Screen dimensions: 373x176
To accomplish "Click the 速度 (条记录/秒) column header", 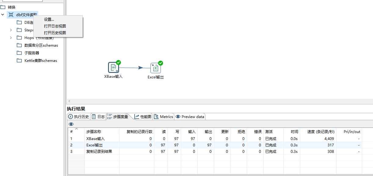I will (x=318, y=132).
